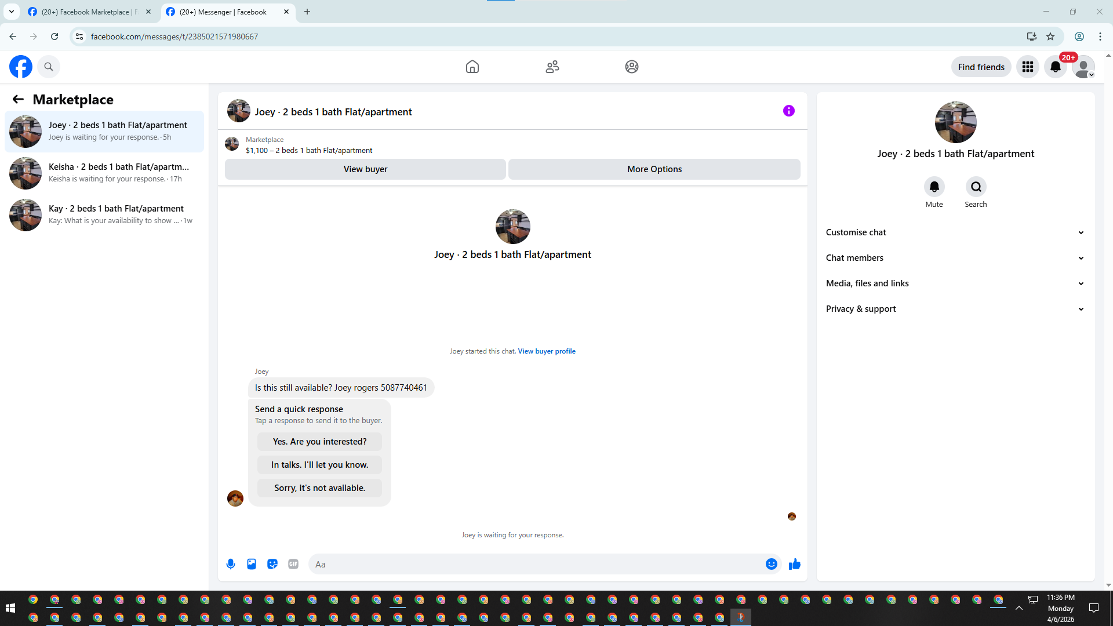Image resolution: width=1113 pixels, height=626 pixels.
Task: Click the Facebook search icon
Action: click(49, 67)
